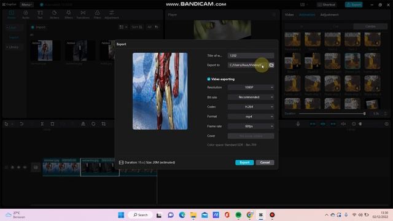The image size is (393, 221).
Task: Open the Codec dropdown set to H.264
Action: pyautogui.click(x=251, y=107)
